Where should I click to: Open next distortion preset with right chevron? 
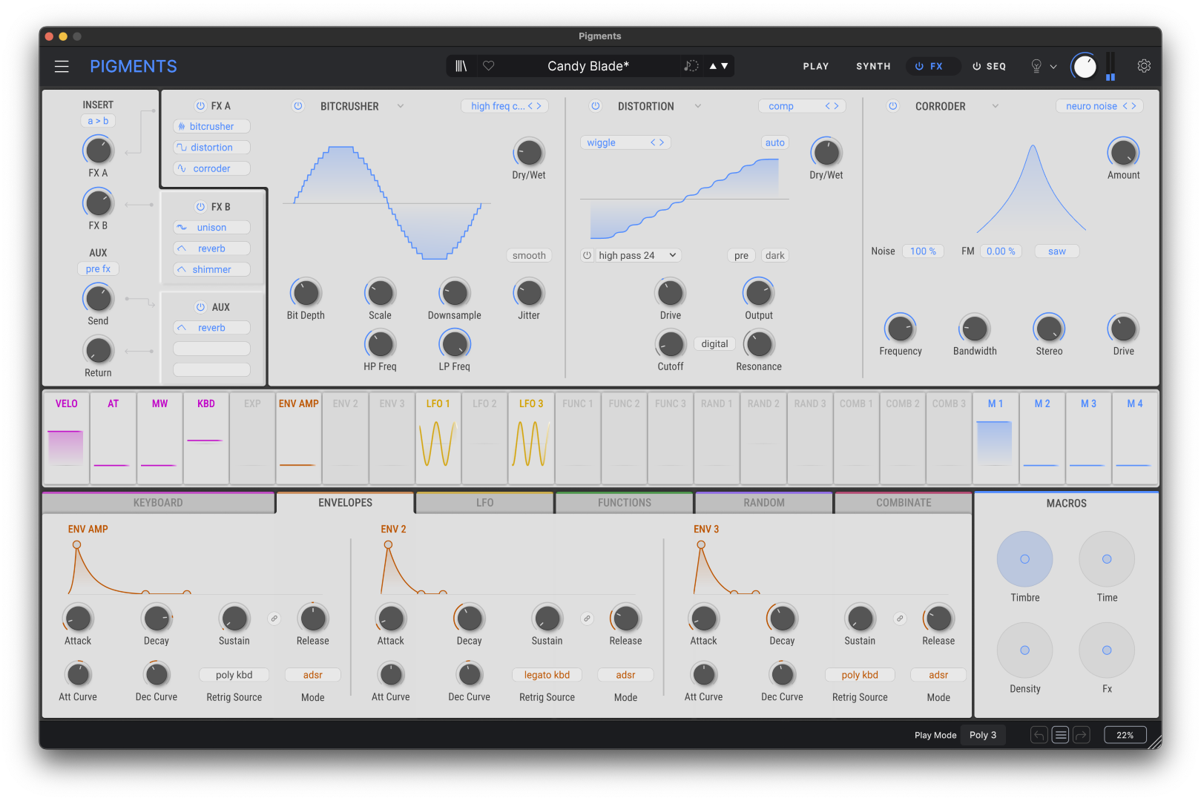click(838, 106)
